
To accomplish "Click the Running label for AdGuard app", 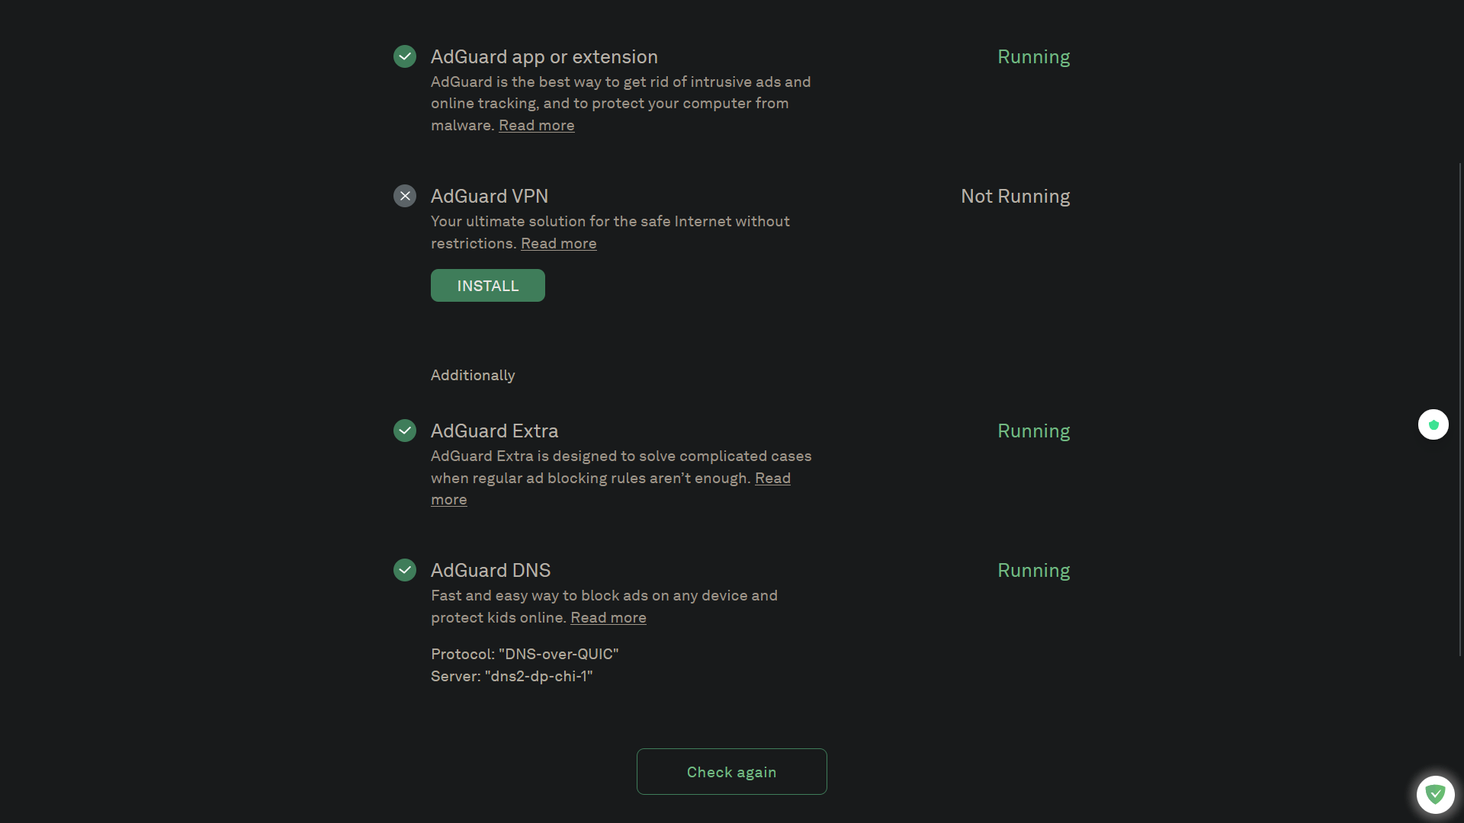I will pos(1033,56).
